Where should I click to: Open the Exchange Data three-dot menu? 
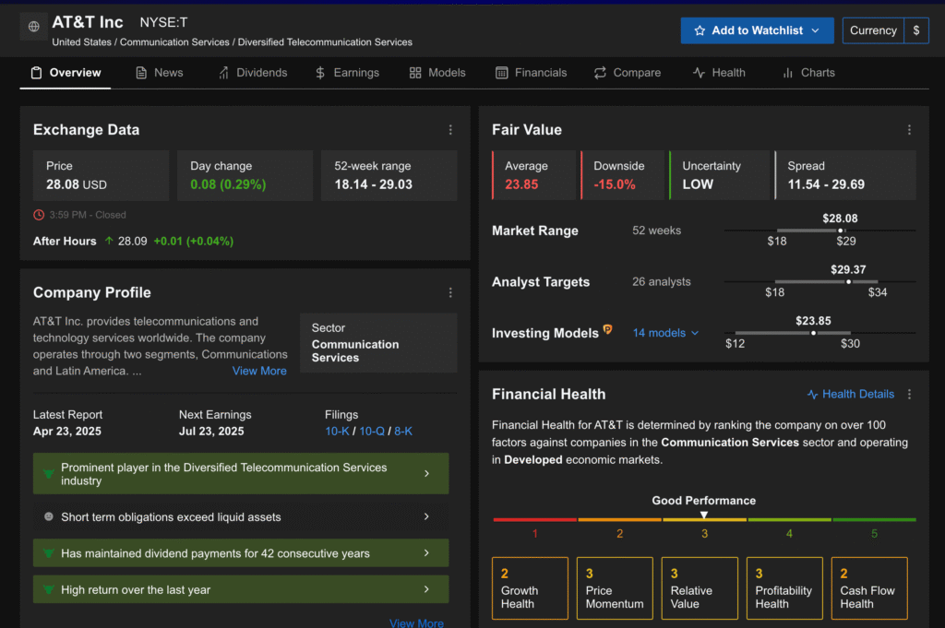coord(450,130)
